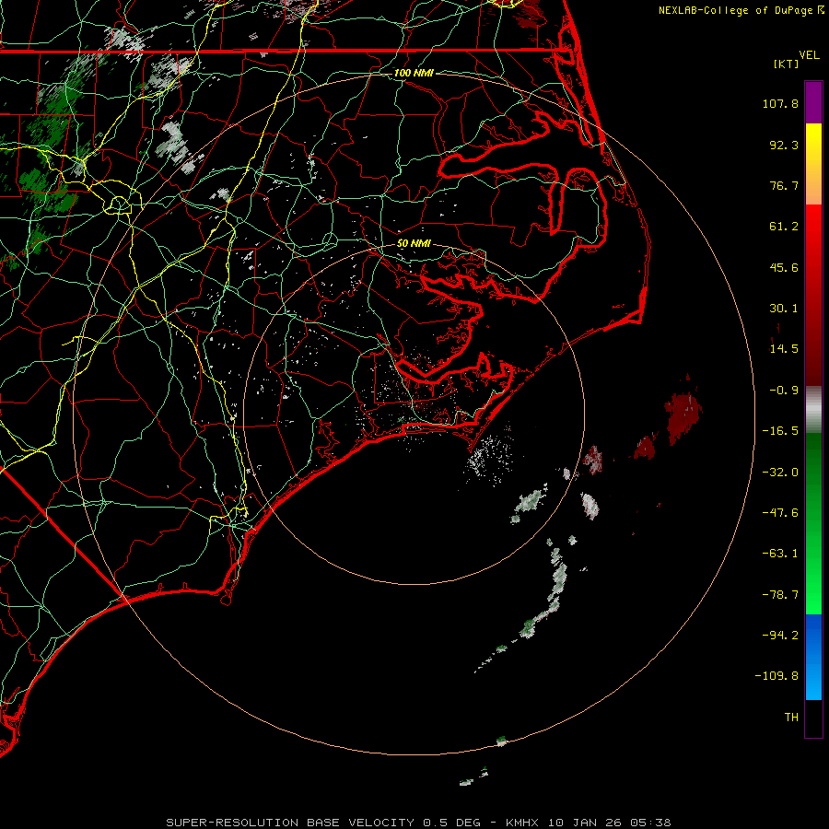This screenshot has width=829, height=829.
Task: Select the 76.7 legend value
Action: [784, 185]
